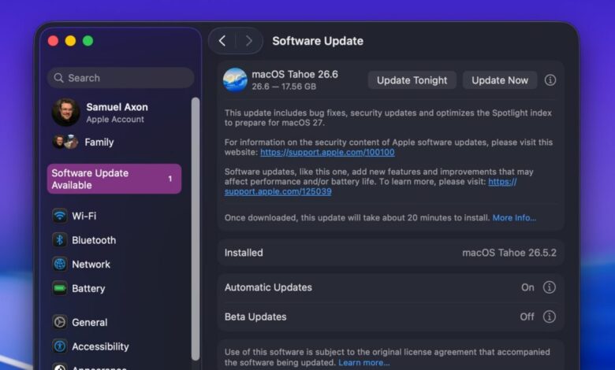Go back using the left chevron

point(222,41)
